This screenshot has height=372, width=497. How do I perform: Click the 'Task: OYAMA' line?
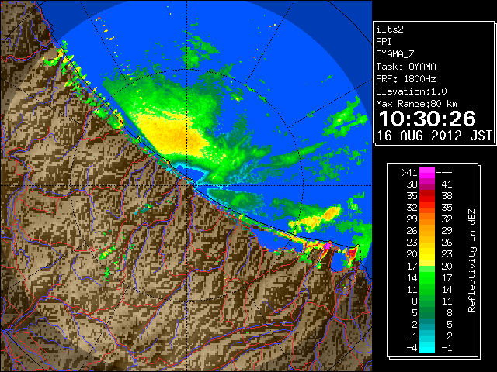point(406,67)
